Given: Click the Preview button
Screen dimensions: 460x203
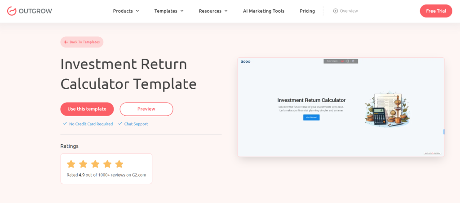Looking at the screenshot, I should click(x=146, y=109).
